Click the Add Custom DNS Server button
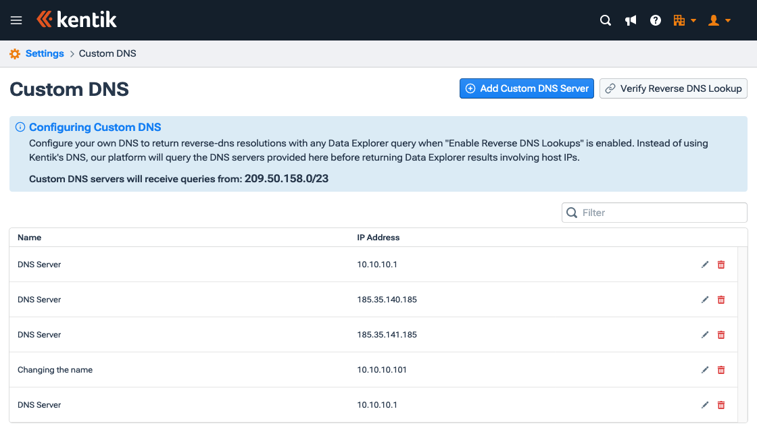This screenshot has width=757, height=432. tap(527, 88)
